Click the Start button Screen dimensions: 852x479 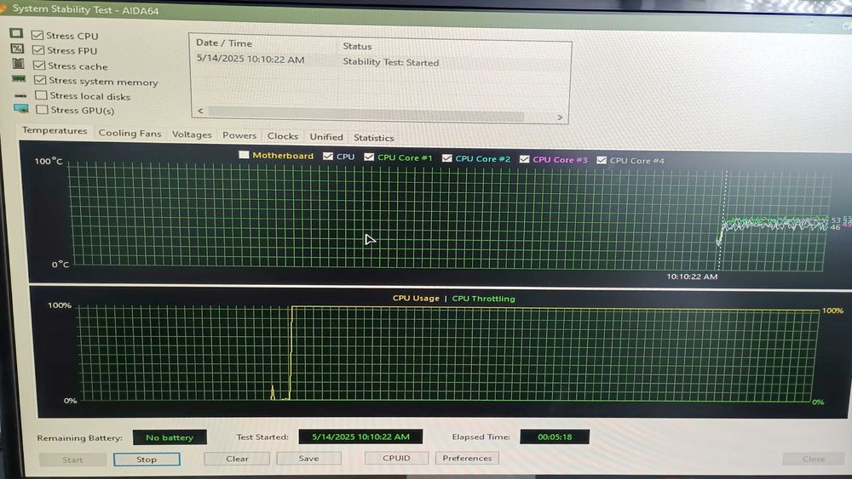72,459
